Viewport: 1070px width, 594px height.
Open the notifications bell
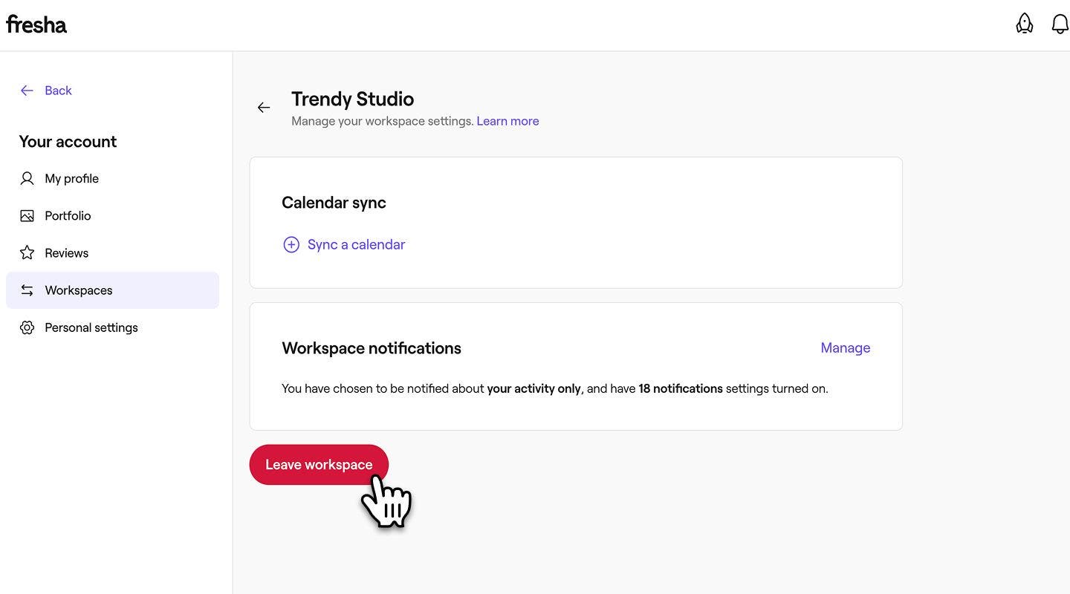pos(1060,24)
